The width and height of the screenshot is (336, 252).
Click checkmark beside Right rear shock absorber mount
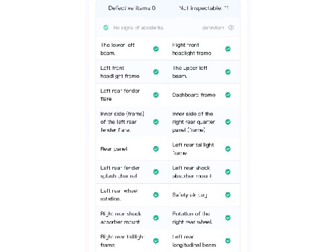point(156,218)
